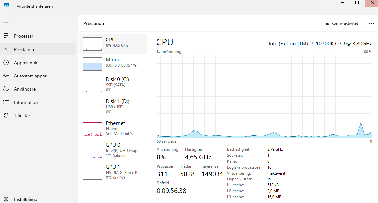Select the Intel(R) UHD Graphics GPU 0 entry
The height and width of the screenshot is (203, 378).
[x=113, y=150]
